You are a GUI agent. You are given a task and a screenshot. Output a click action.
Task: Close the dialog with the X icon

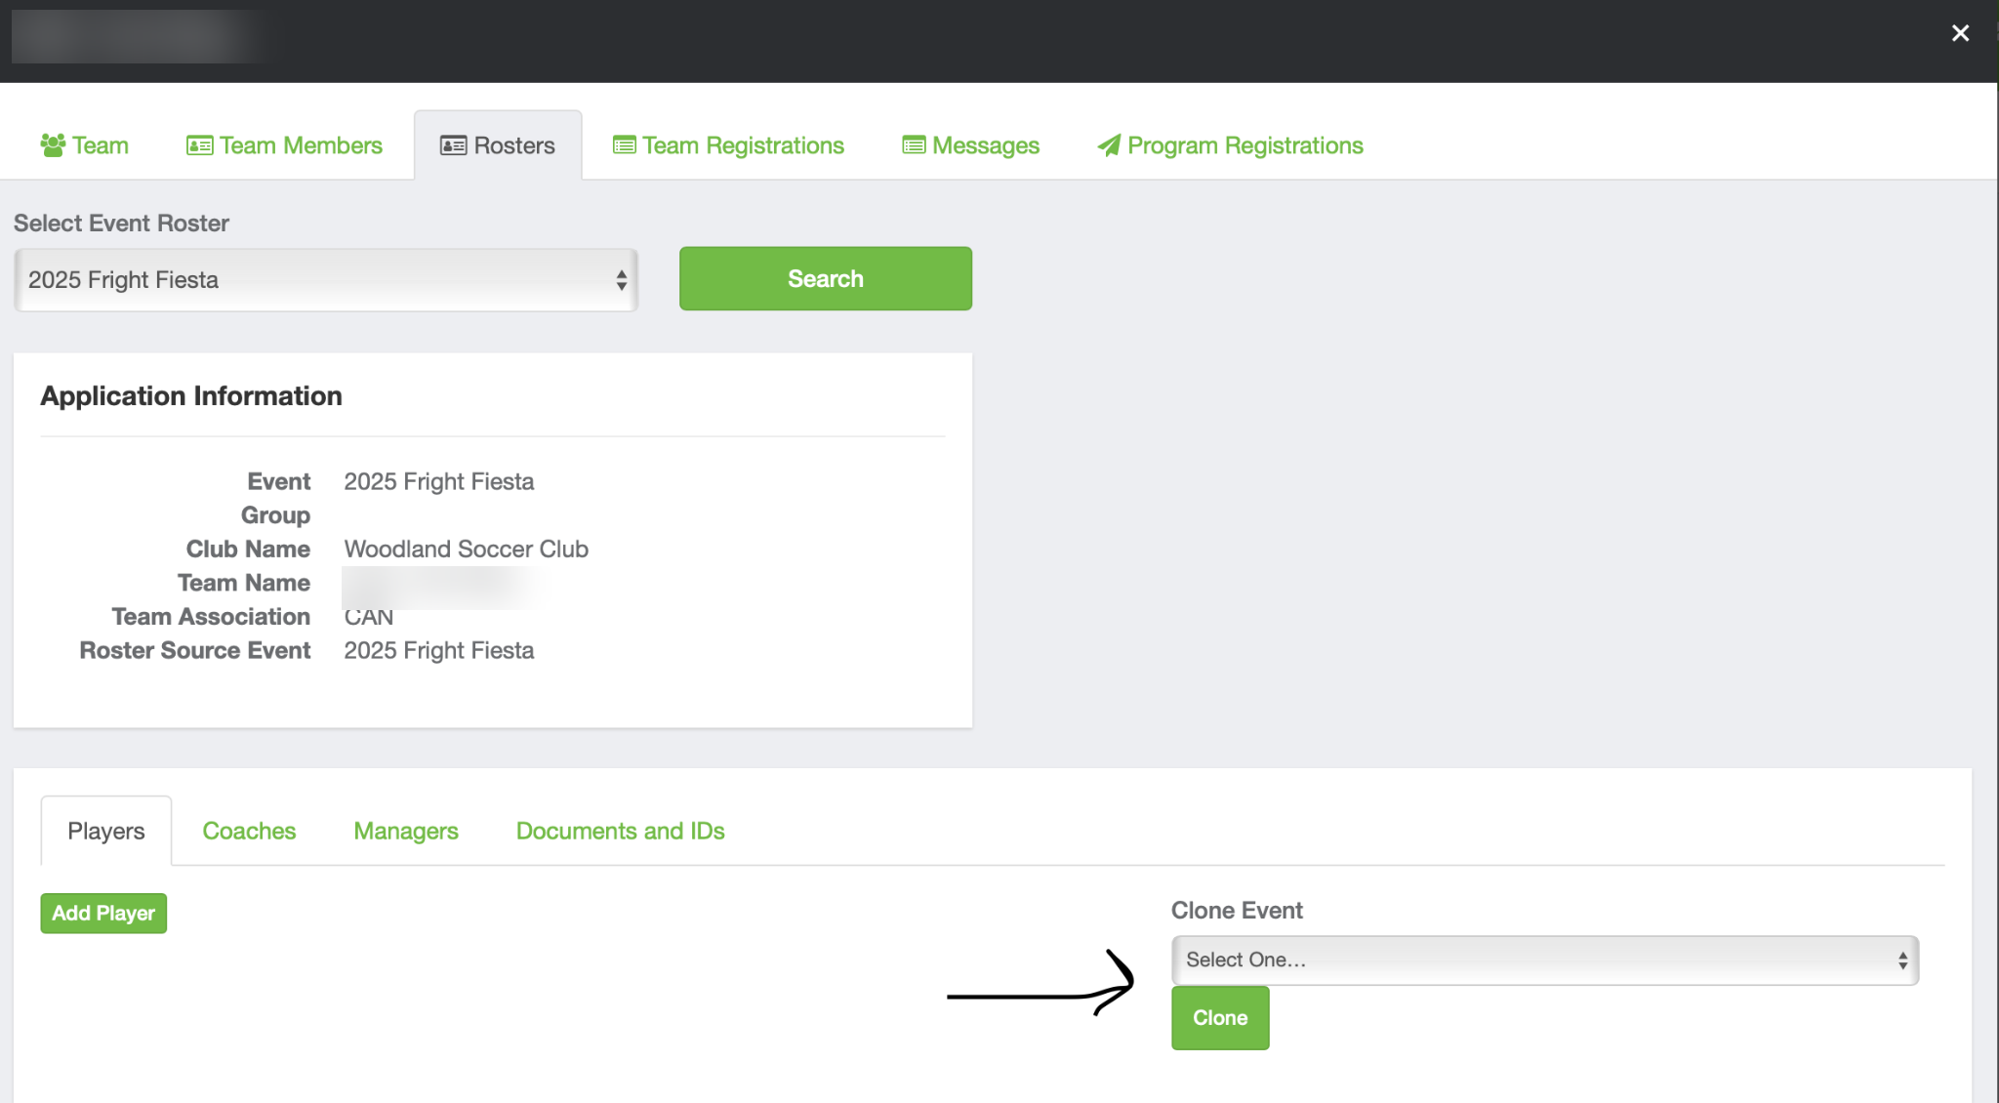tap(1960, 33)
